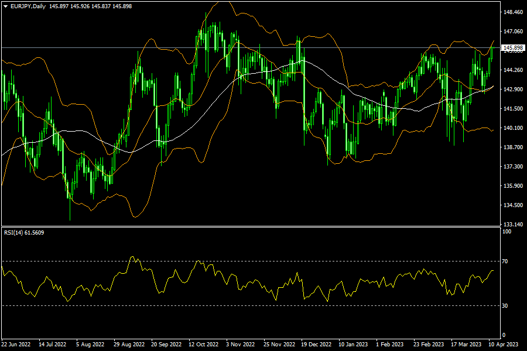Click the 22 Jun 2022 date label

(16, 345)
